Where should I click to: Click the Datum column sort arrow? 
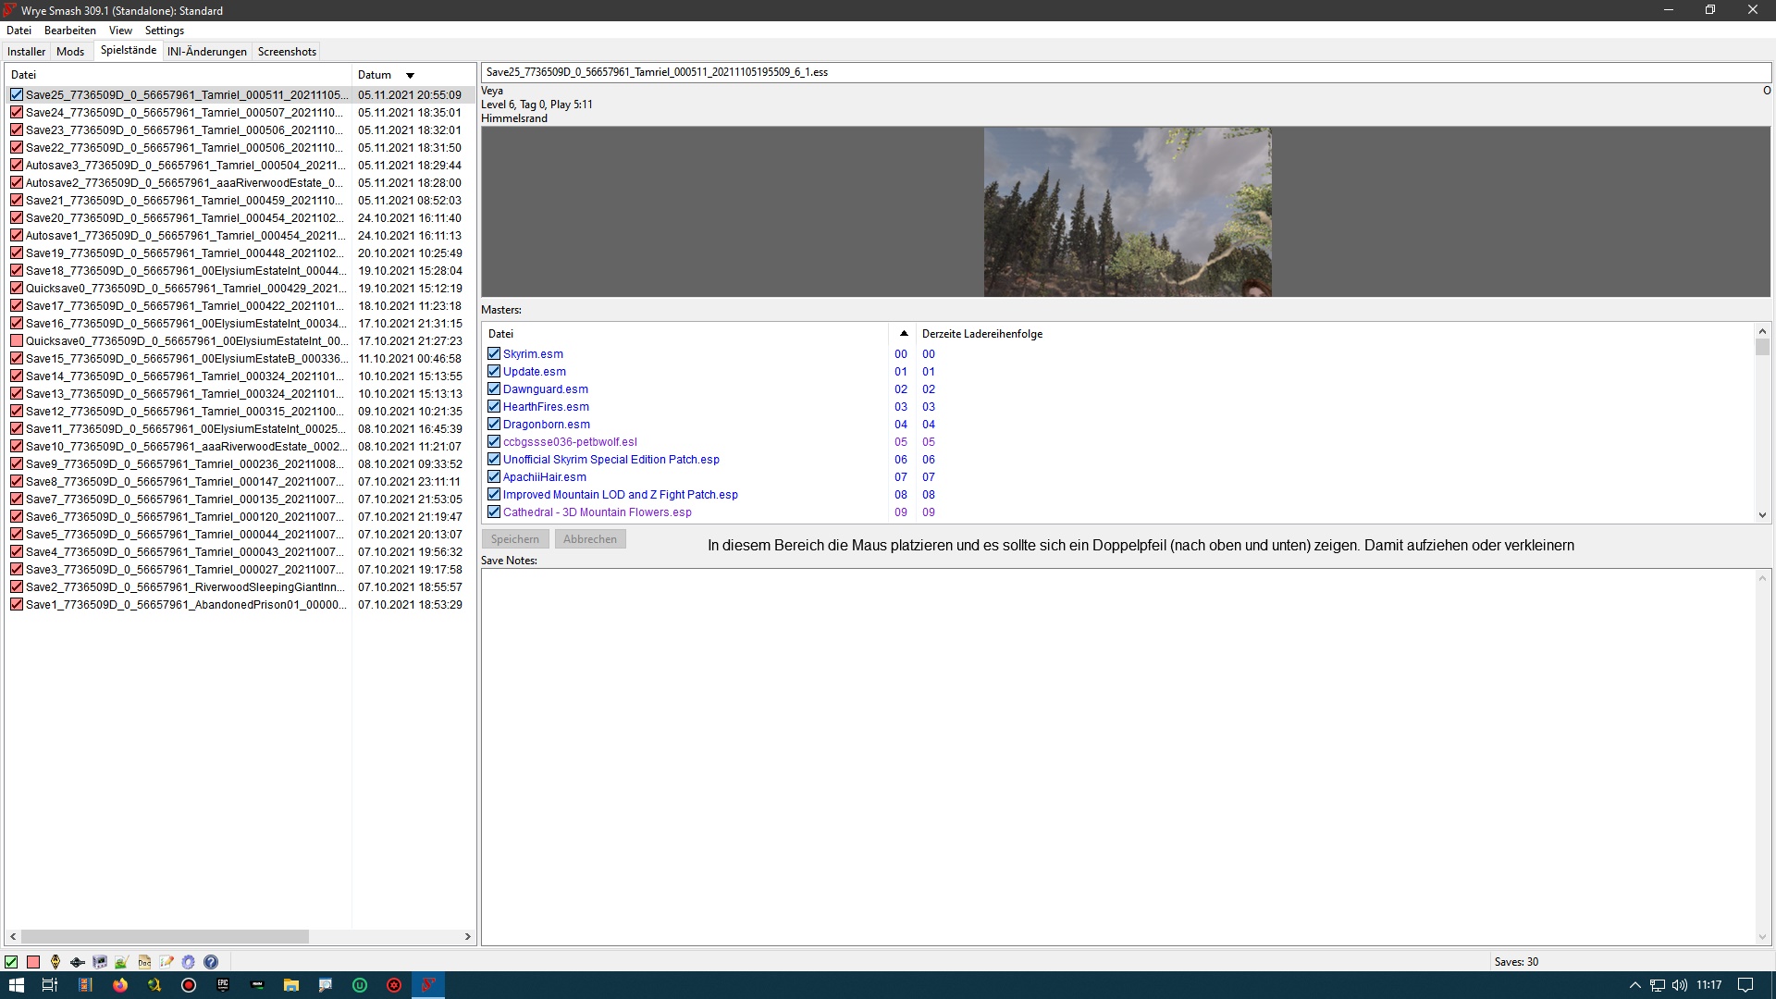tap(410, 76)
